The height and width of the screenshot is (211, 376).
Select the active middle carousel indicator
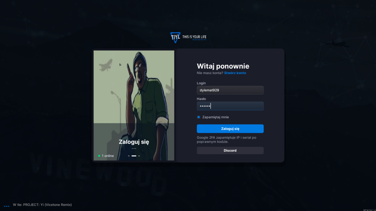134,156
